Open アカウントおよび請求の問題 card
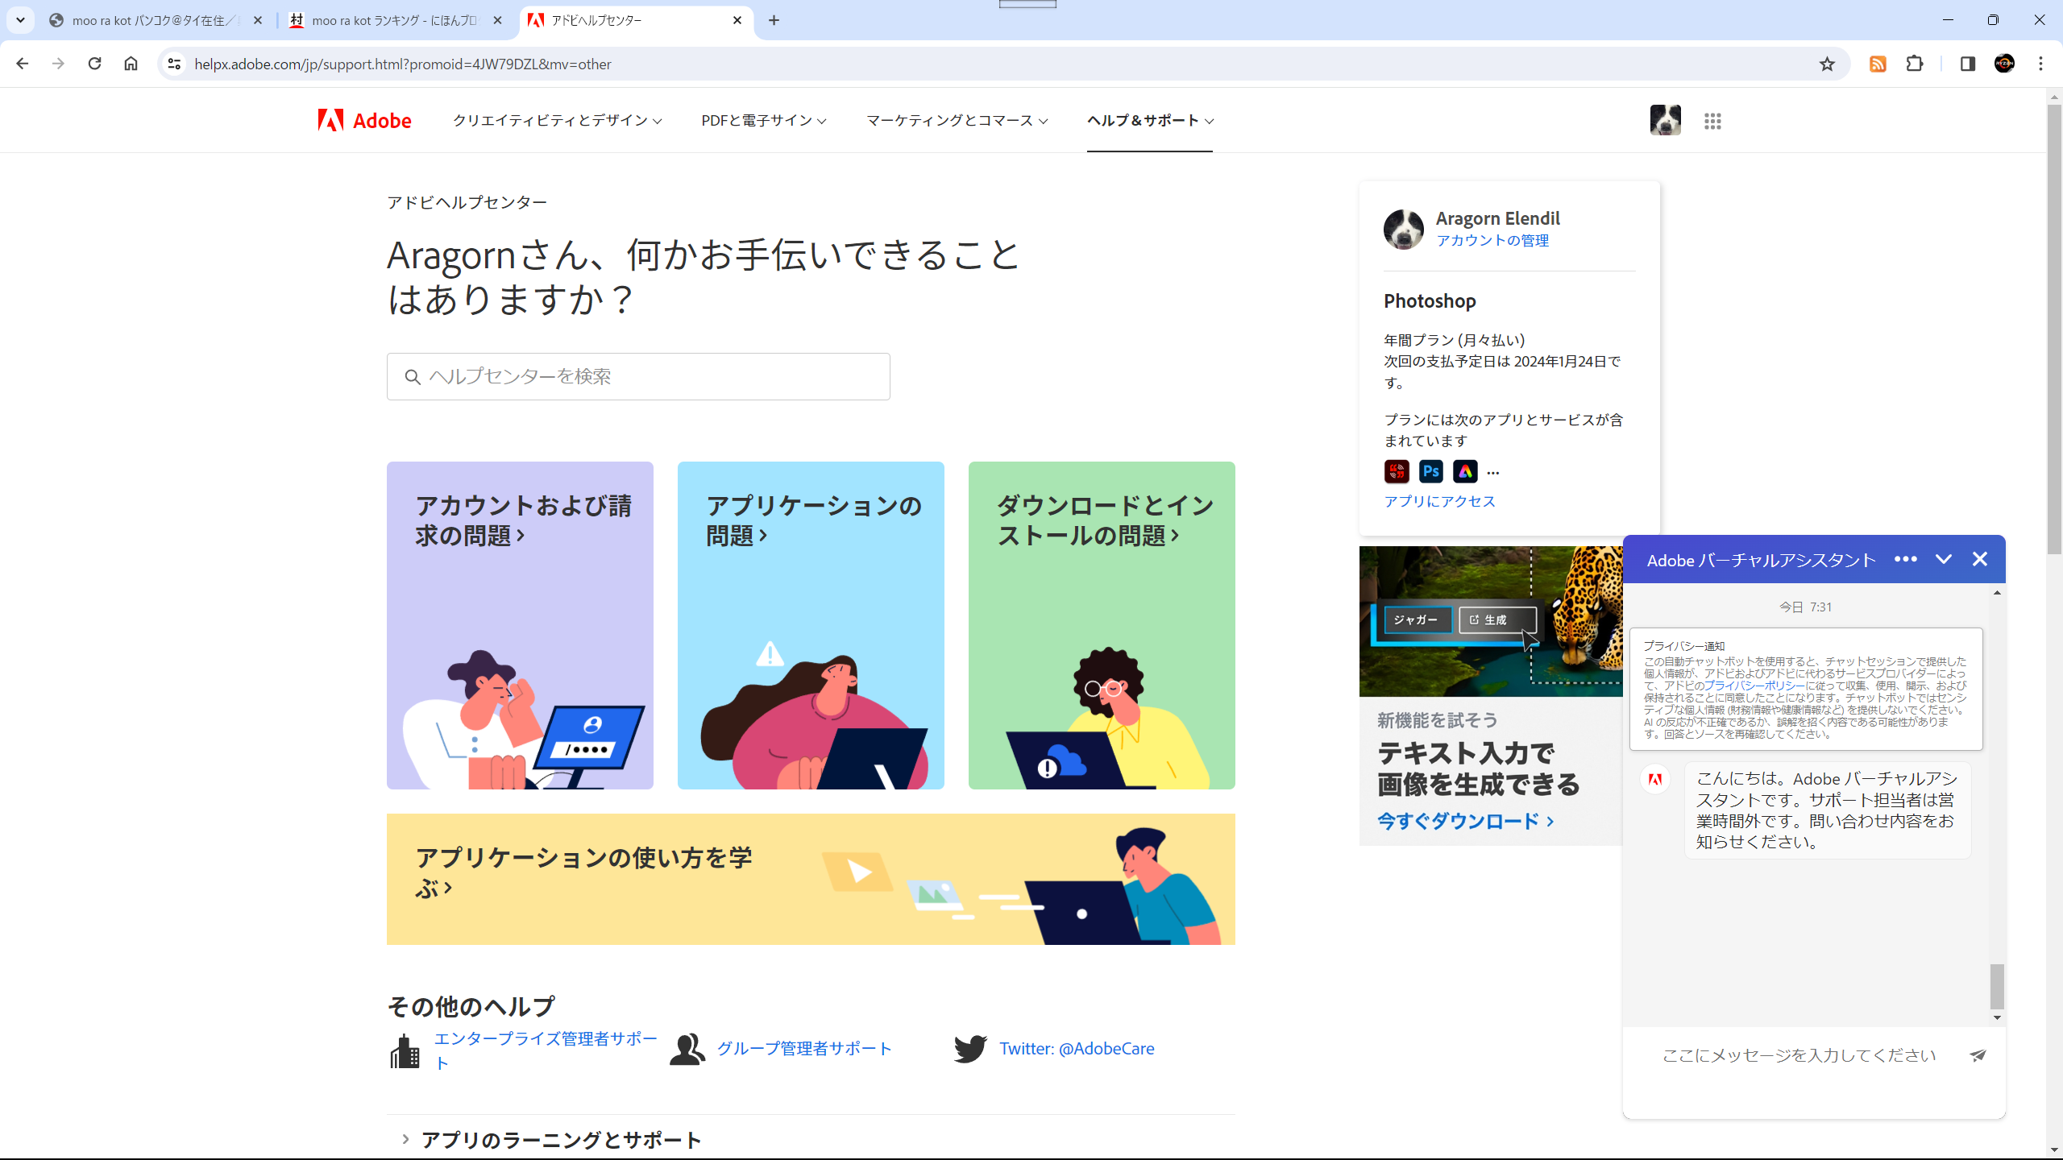This screenshot has width=2063, height=1160. pyautogui.click(x=520, y=625)
